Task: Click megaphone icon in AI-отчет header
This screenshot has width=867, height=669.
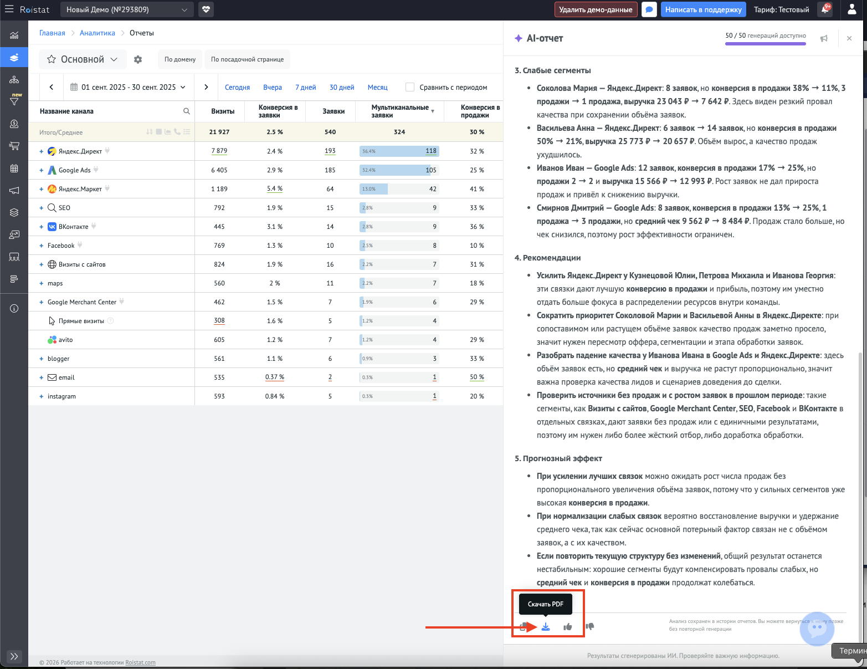Action: click(x=824, y=38)
